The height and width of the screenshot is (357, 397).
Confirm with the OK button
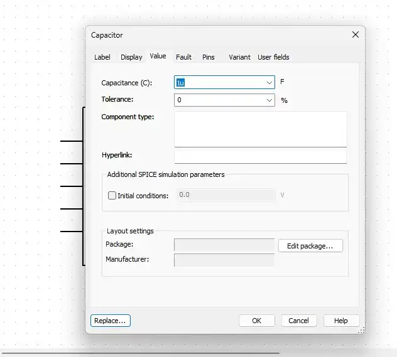click(256, 321)
